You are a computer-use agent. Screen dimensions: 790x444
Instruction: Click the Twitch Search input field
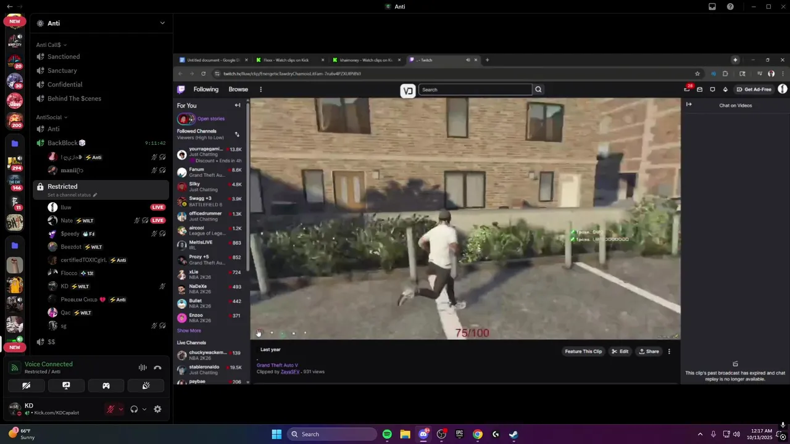pos(475,89)
